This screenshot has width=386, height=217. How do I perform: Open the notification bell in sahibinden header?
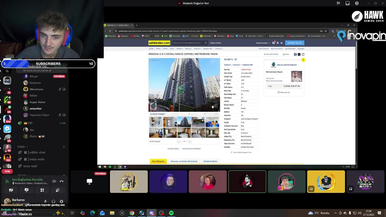point(278,43)
